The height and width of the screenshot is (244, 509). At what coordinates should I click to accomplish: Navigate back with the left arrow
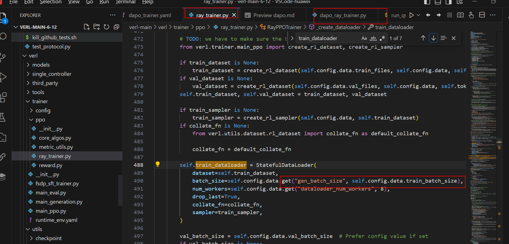428,15
